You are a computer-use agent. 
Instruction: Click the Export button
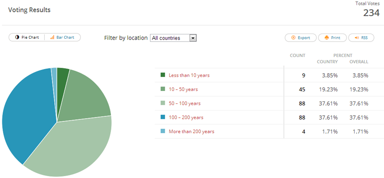300,38
